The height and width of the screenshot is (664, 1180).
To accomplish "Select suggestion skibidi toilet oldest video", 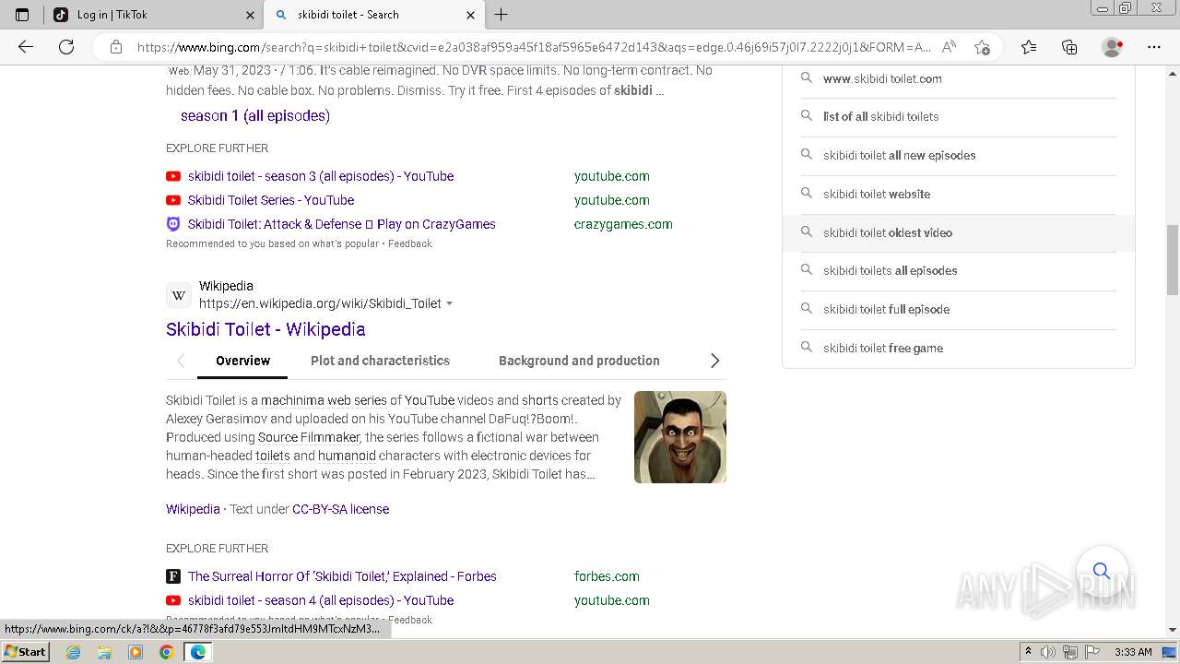I will click(959, 232).
